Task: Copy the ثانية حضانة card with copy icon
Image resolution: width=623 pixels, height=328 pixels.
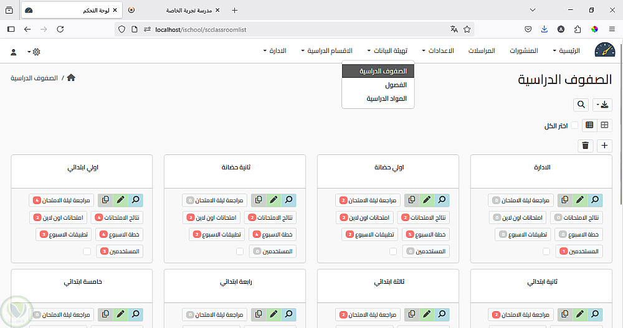Action: point(259,200)
